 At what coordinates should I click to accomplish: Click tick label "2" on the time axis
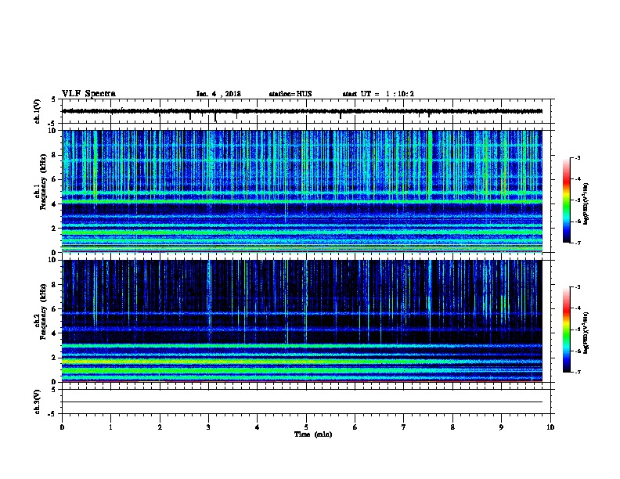pyautogui.click(x=160, y=427)
